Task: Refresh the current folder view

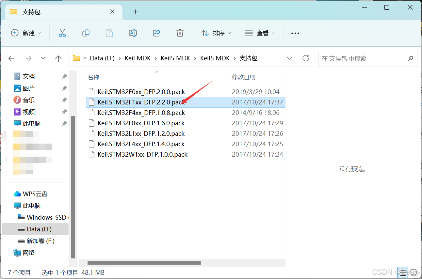Action: [306, 58]
